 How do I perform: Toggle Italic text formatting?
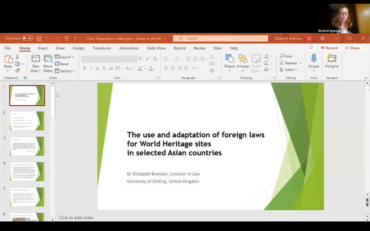pos(91,68)
